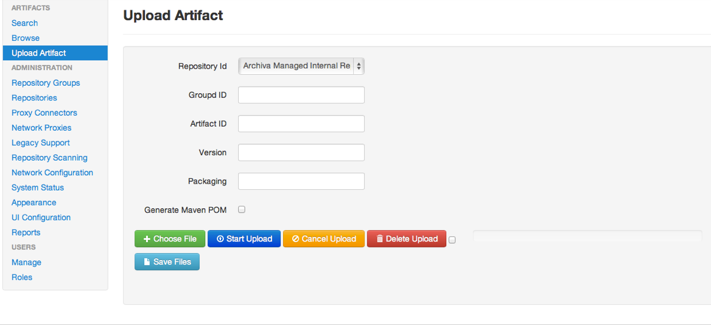Select the Version input box

(301, 152)
